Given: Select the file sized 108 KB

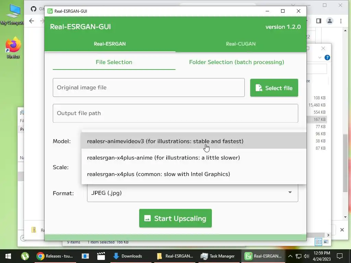Looking at the screenshot, I should pos(319,98).
